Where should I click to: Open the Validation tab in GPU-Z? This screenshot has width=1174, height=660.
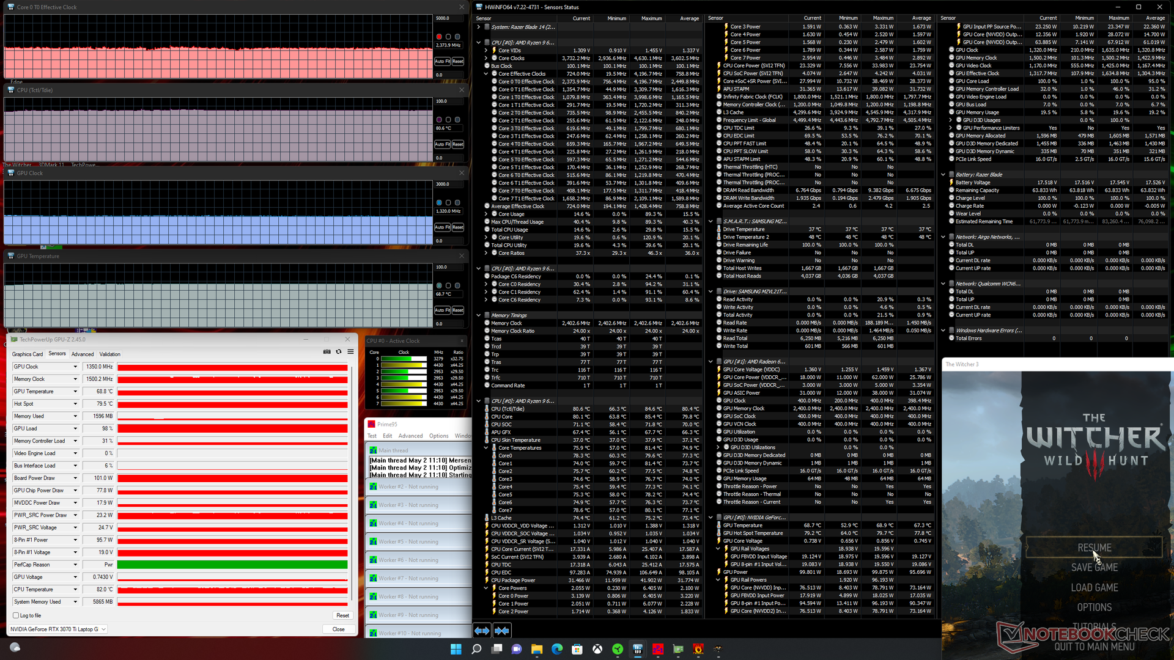click(110, 354)
